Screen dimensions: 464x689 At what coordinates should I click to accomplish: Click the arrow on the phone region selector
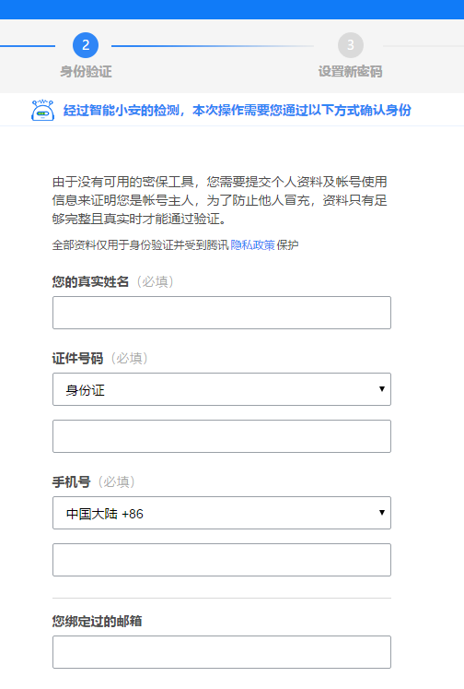pyautogui.click(x=381, y=512)
